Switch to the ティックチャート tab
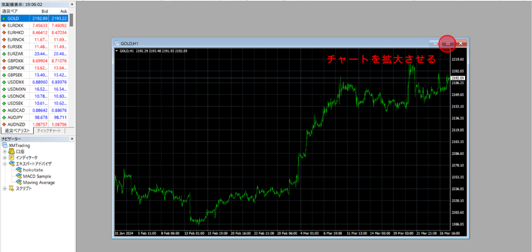Screen dimensions: 532x252 [49, 131]
